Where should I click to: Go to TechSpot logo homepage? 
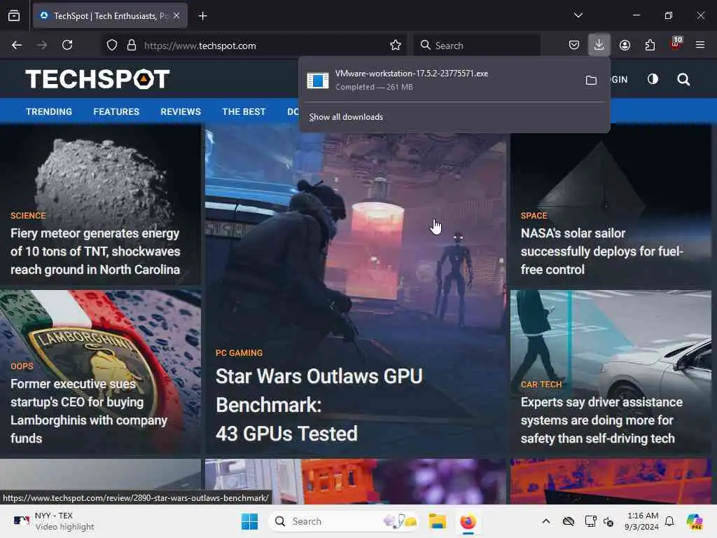[x=97, y=79]
